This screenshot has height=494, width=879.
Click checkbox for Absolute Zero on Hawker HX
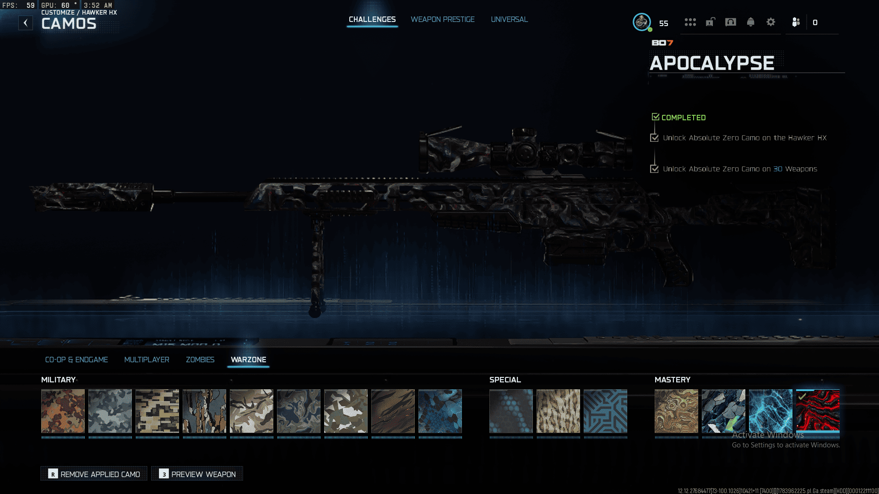pos(654,138)
